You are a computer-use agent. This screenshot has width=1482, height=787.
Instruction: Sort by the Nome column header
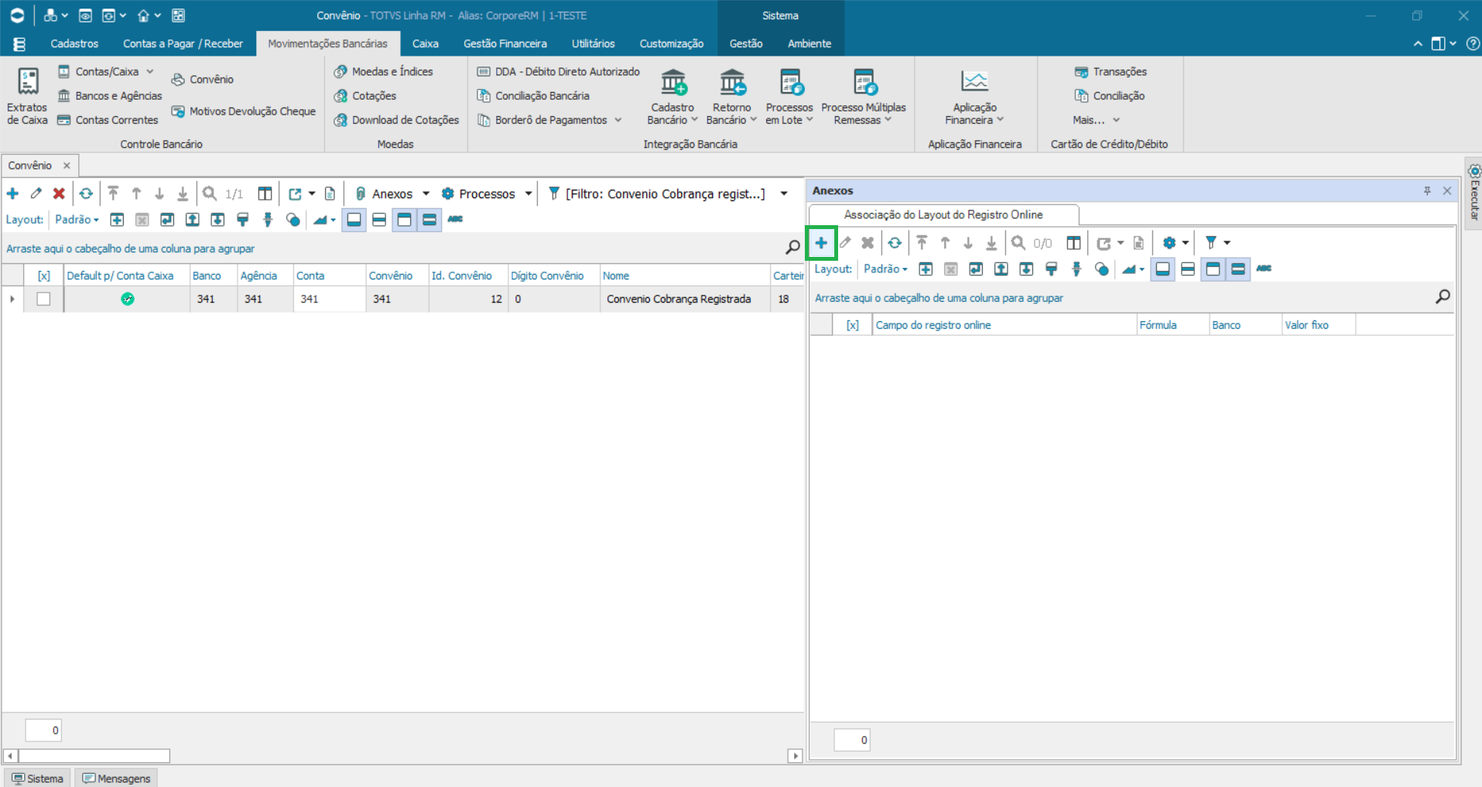coord(685,275)
